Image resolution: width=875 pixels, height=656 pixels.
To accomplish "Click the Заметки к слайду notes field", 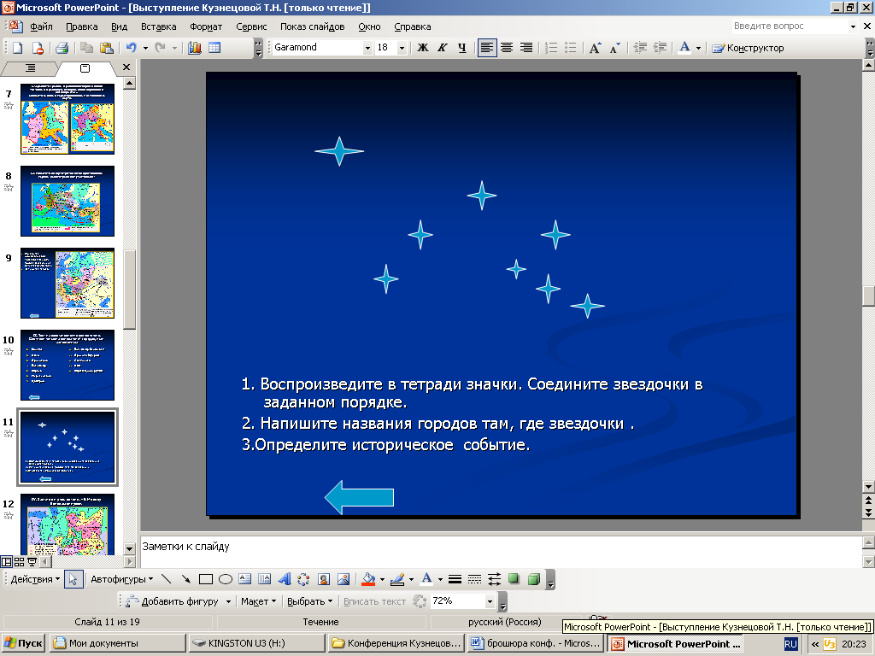I will pyautogui.click(x=501, y=553).
